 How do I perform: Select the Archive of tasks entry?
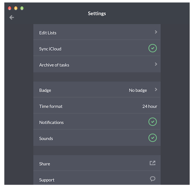coord(97,64)
